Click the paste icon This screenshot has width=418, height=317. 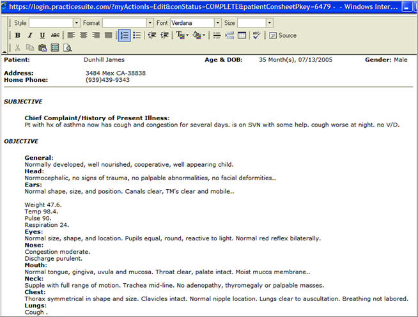click(x=42, y=48)
